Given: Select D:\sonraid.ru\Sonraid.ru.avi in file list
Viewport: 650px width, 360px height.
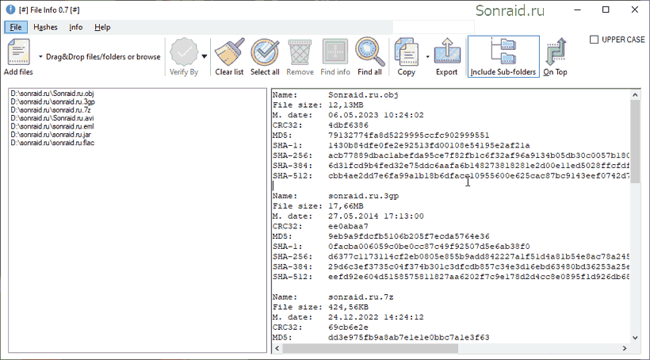Looking at the screenshot, I should tap(52, 118).
